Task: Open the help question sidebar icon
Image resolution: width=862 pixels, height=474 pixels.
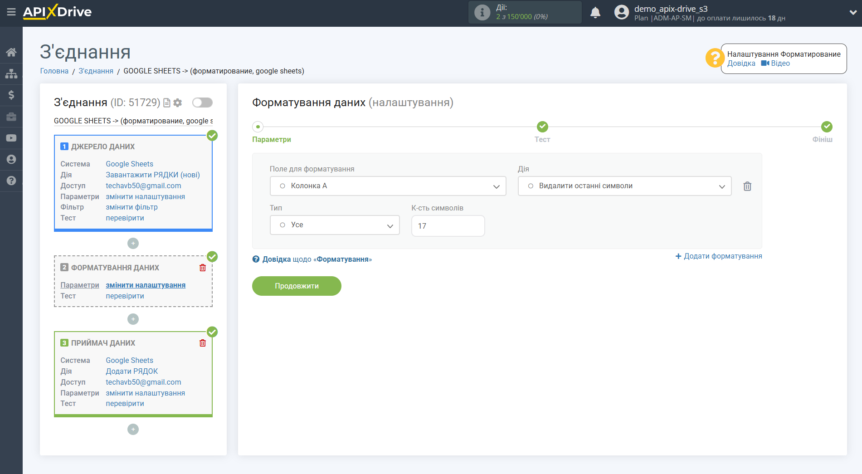Action: point(11,181)
